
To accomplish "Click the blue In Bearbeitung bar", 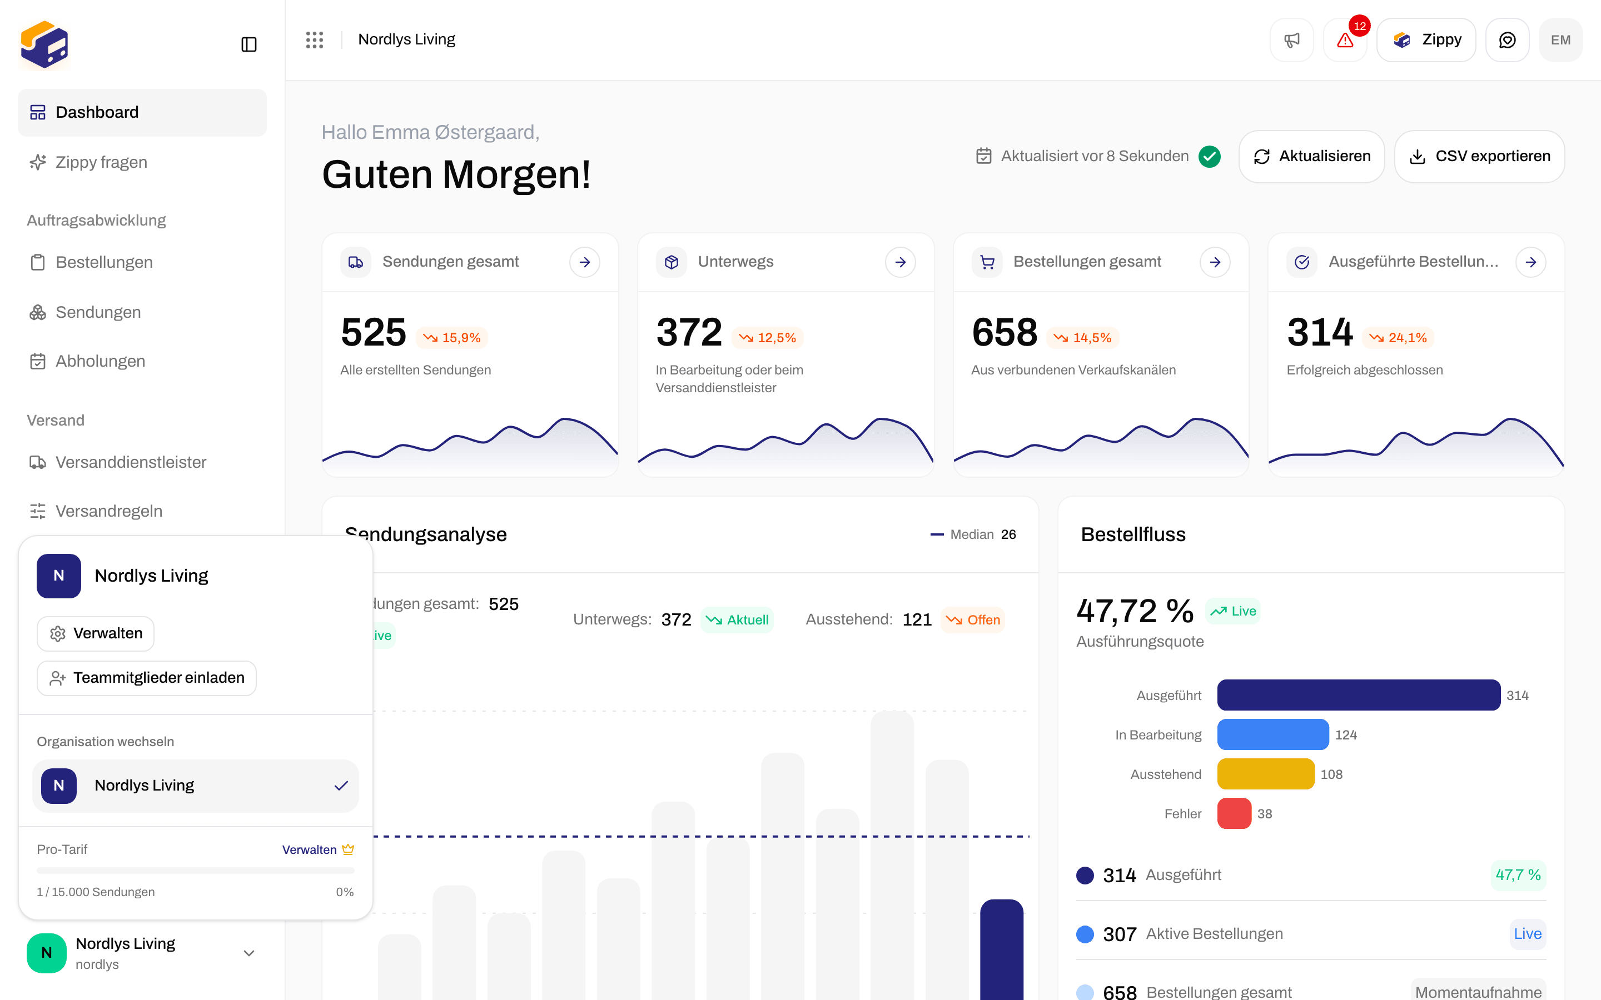I will click(1273, 735).
